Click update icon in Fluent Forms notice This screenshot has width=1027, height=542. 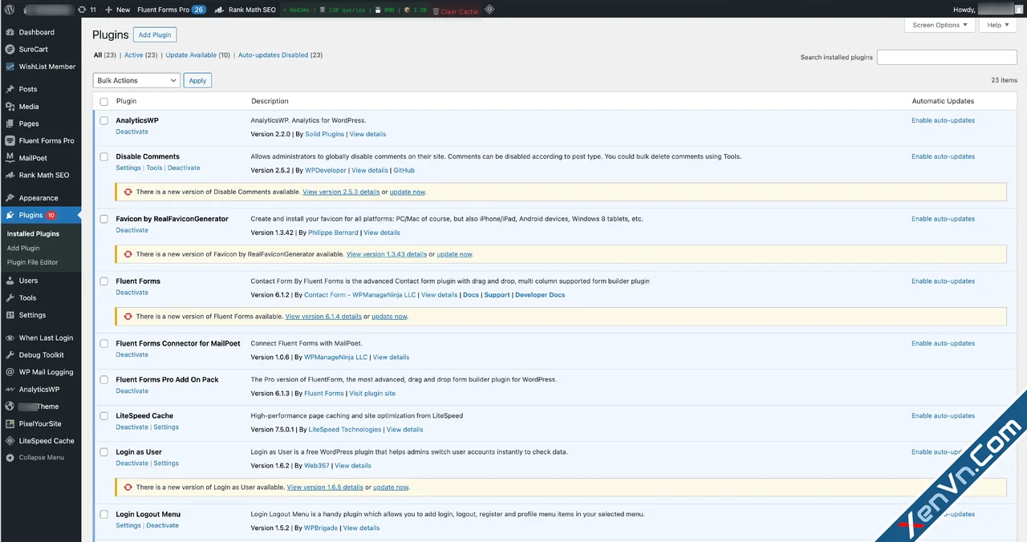128,316
